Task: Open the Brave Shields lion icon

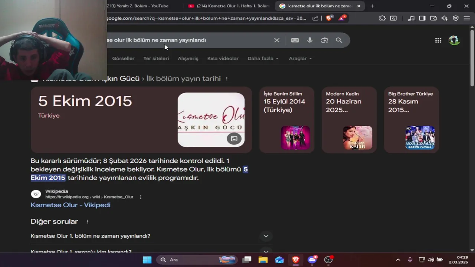Action: point(329,18)
